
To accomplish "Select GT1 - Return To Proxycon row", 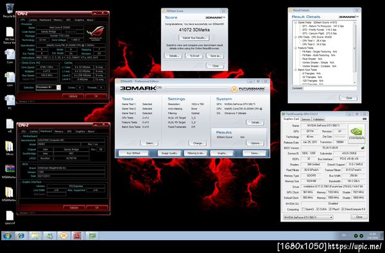I will (x=323, y=26).
